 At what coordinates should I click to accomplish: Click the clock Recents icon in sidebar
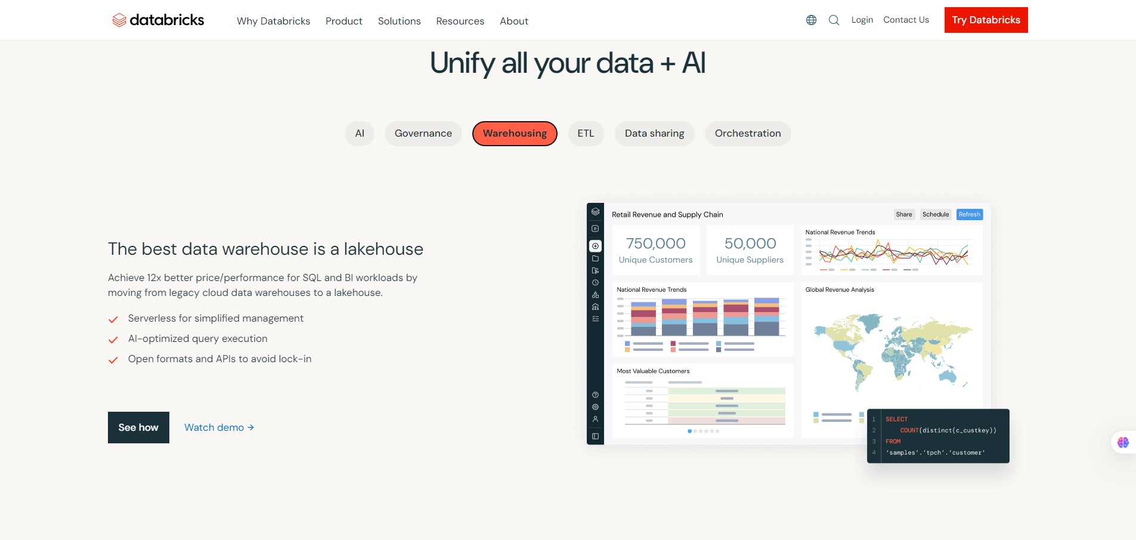pyautogui.click(x=595, y=283)
